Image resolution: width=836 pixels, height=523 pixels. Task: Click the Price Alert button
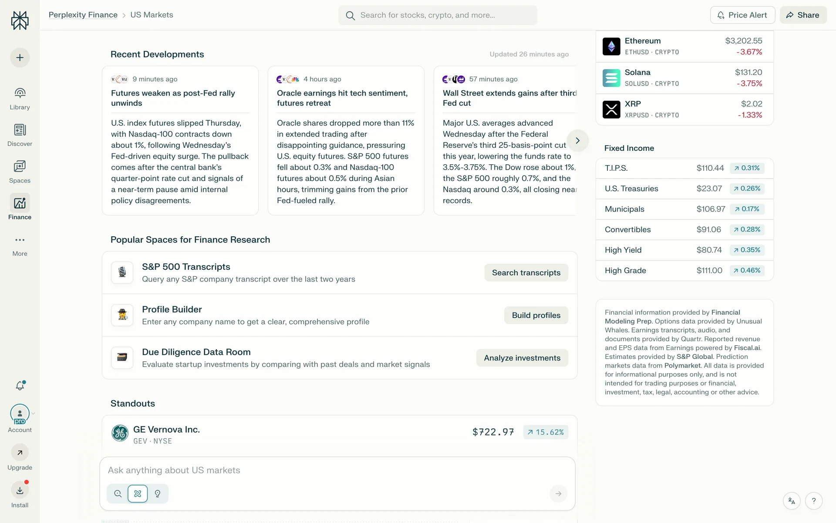click(x=742, y=15)
